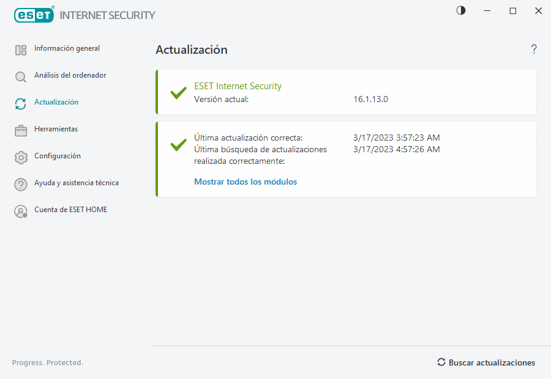Click the green checkmark beside Última actualización

point(178,145)
